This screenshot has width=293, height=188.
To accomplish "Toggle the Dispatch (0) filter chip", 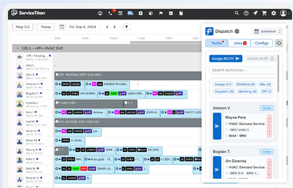I will coord(224,92).
